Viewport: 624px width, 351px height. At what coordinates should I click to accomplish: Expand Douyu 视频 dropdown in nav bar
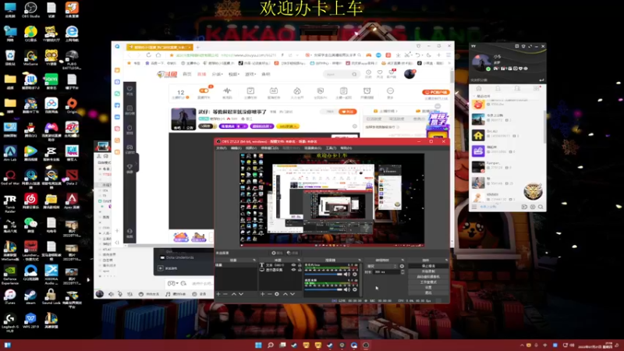233,74
